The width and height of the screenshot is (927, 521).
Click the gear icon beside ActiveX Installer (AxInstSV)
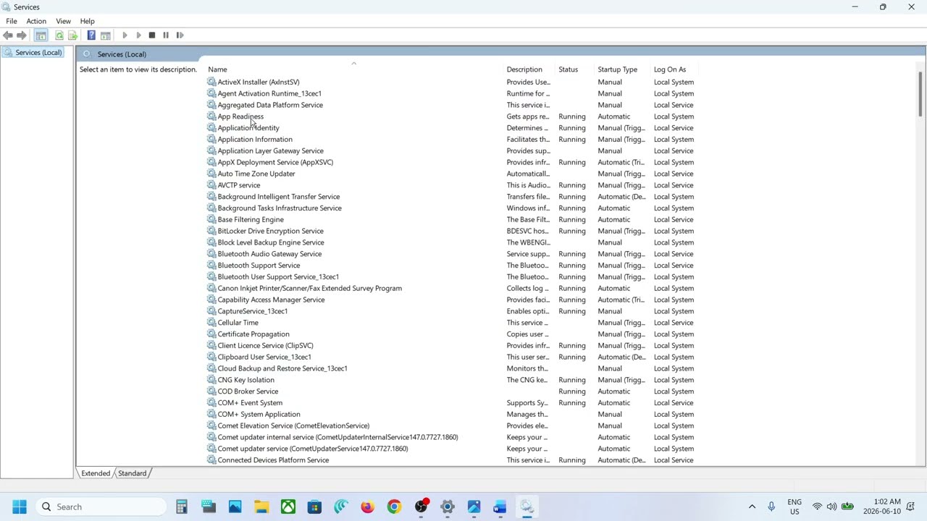coord(211,82)
